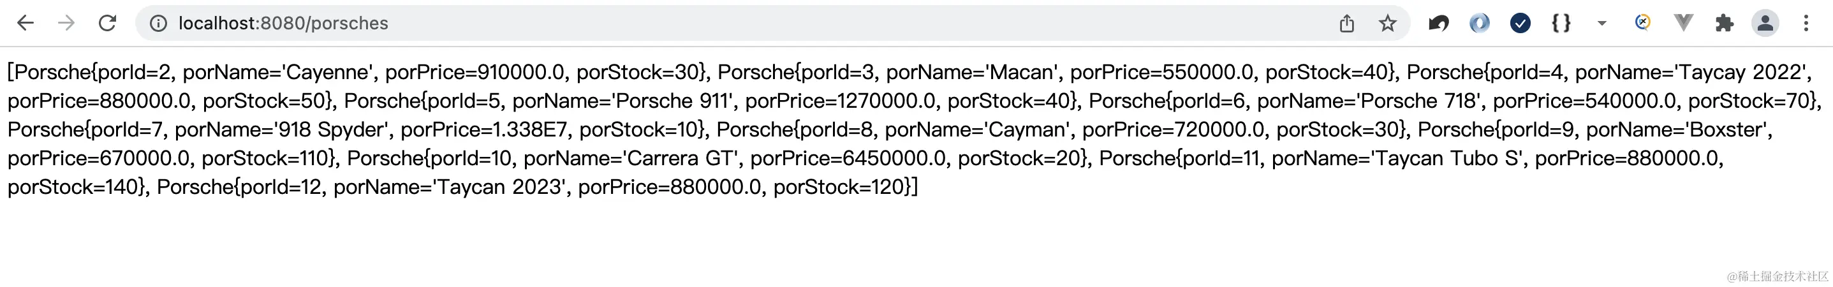Click the 'Taycan 2023' entry text

point(499,188)
